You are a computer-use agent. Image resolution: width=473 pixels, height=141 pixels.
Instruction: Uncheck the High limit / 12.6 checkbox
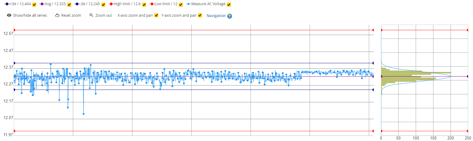pyautogui.click(x=144, y=5)
